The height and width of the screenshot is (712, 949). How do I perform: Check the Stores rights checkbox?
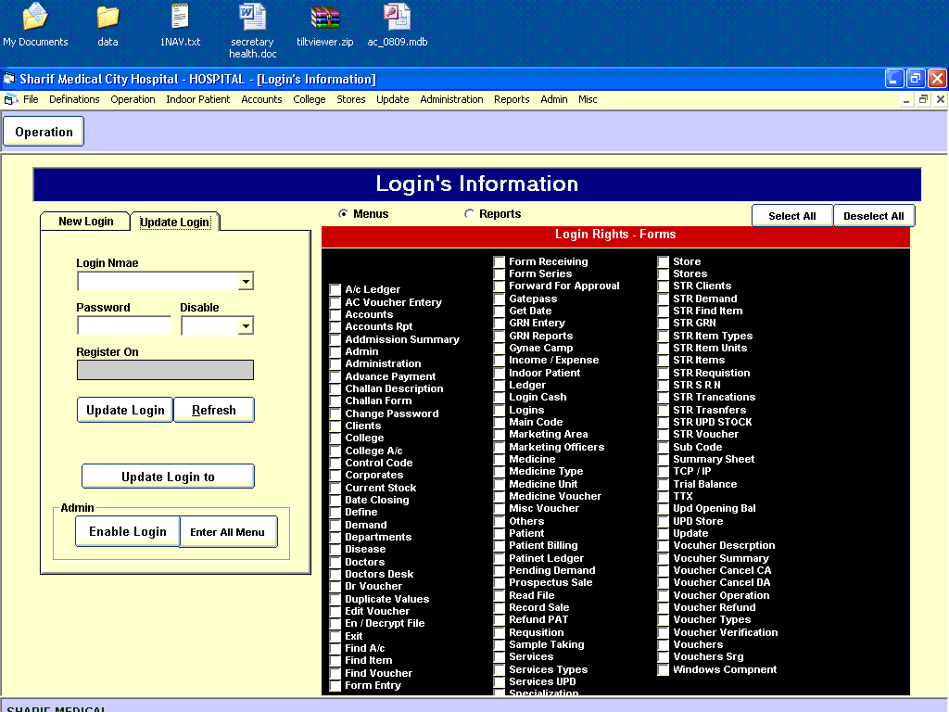tap(664, 273)
